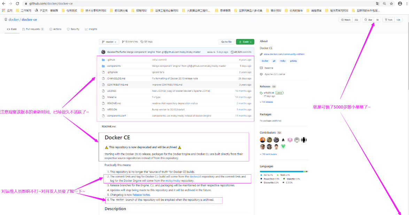Image resolution: width=409 pixels, height=215 pixels.
Task: Click the Go segment of languages bar
Action: (x=281, y=172)
